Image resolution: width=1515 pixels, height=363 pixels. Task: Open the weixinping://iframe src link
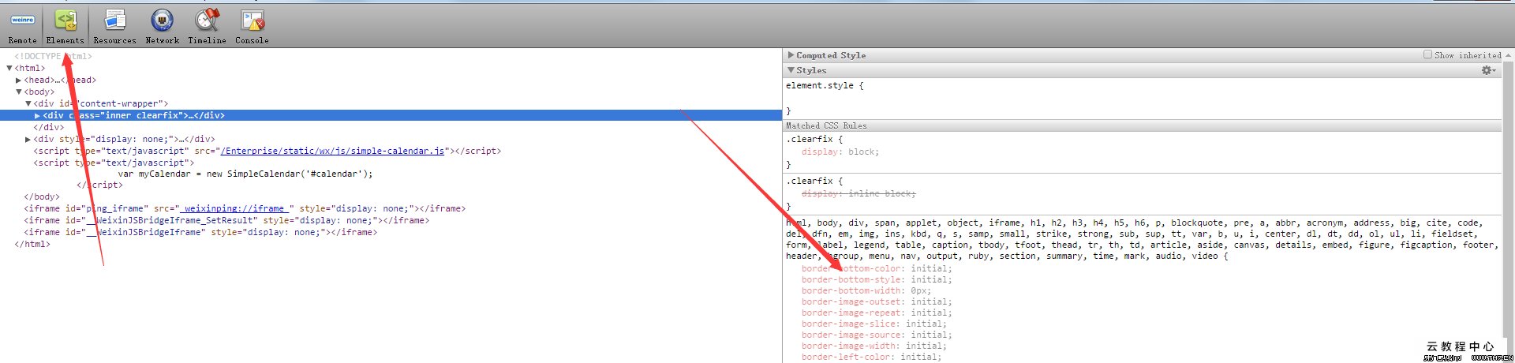click(x=236, y=209)
